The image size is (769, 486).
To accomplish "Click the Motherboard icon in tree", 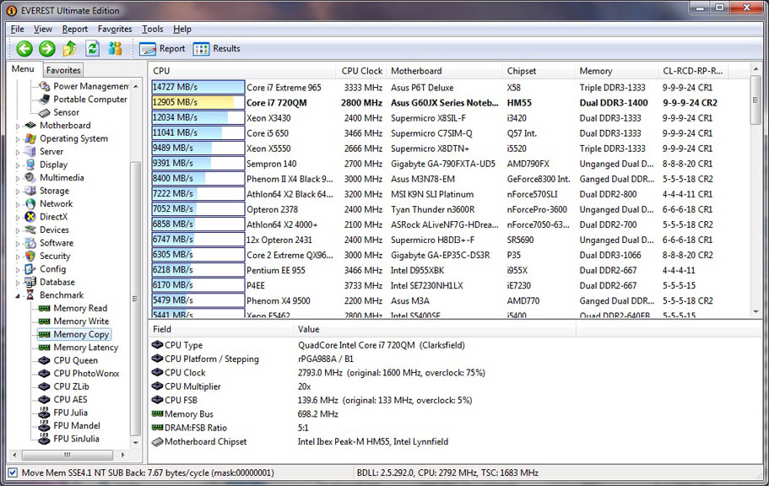I will 30,126.
